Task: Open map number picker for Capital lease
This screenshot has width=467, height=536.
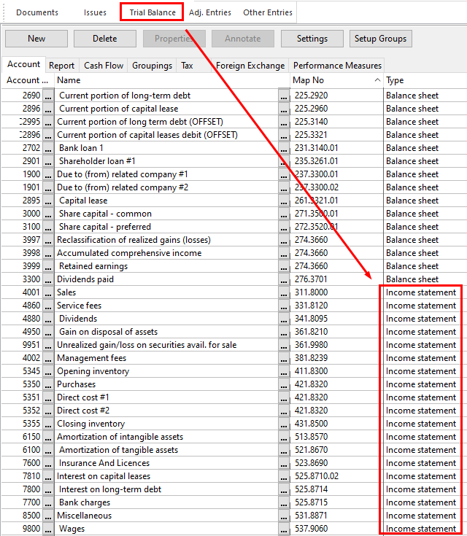Action: pyautogui.click(x=284, y=201)
